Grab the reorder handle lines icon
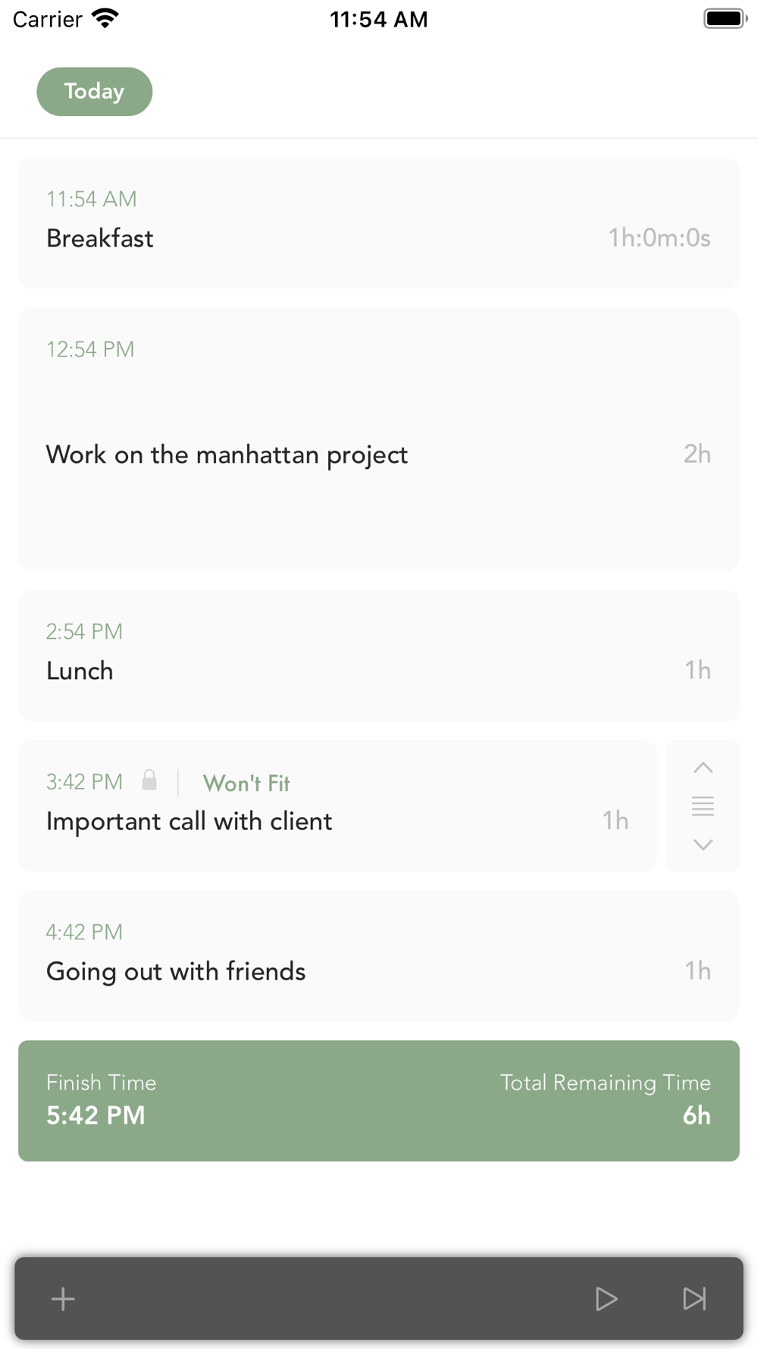Viewport: 758px width, 1349px height. coord(703,806)
